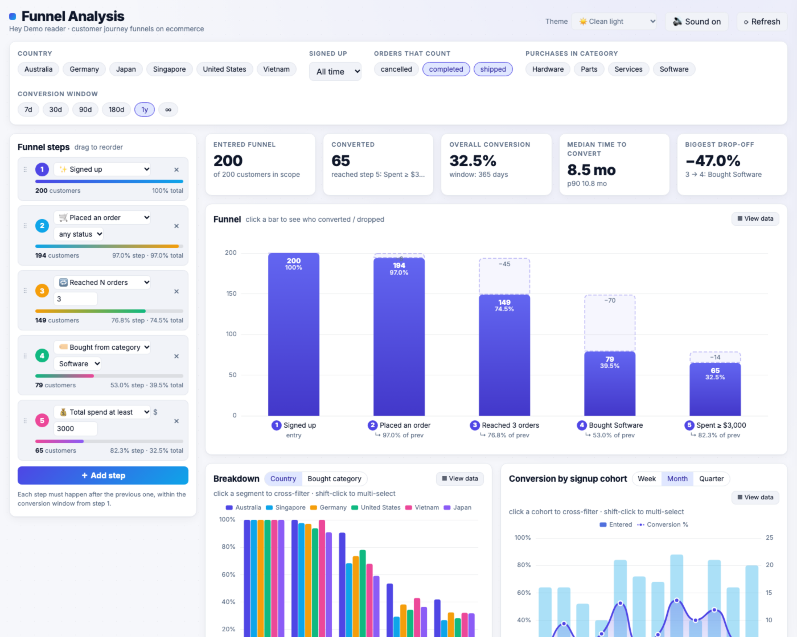Click the blue Funnel Analysis logo dot
The image size is (797, 637).
pos(13,16)
